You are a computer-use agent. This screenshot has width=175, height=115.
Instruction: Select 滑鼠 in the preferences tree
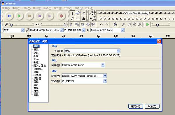click(x=36, y=95)
